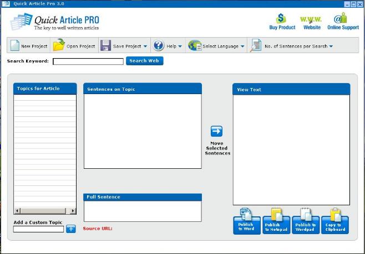The height and width of the screenshot is (254, 365).
Task: Open the Help menu
Action: tap(180, 46)
